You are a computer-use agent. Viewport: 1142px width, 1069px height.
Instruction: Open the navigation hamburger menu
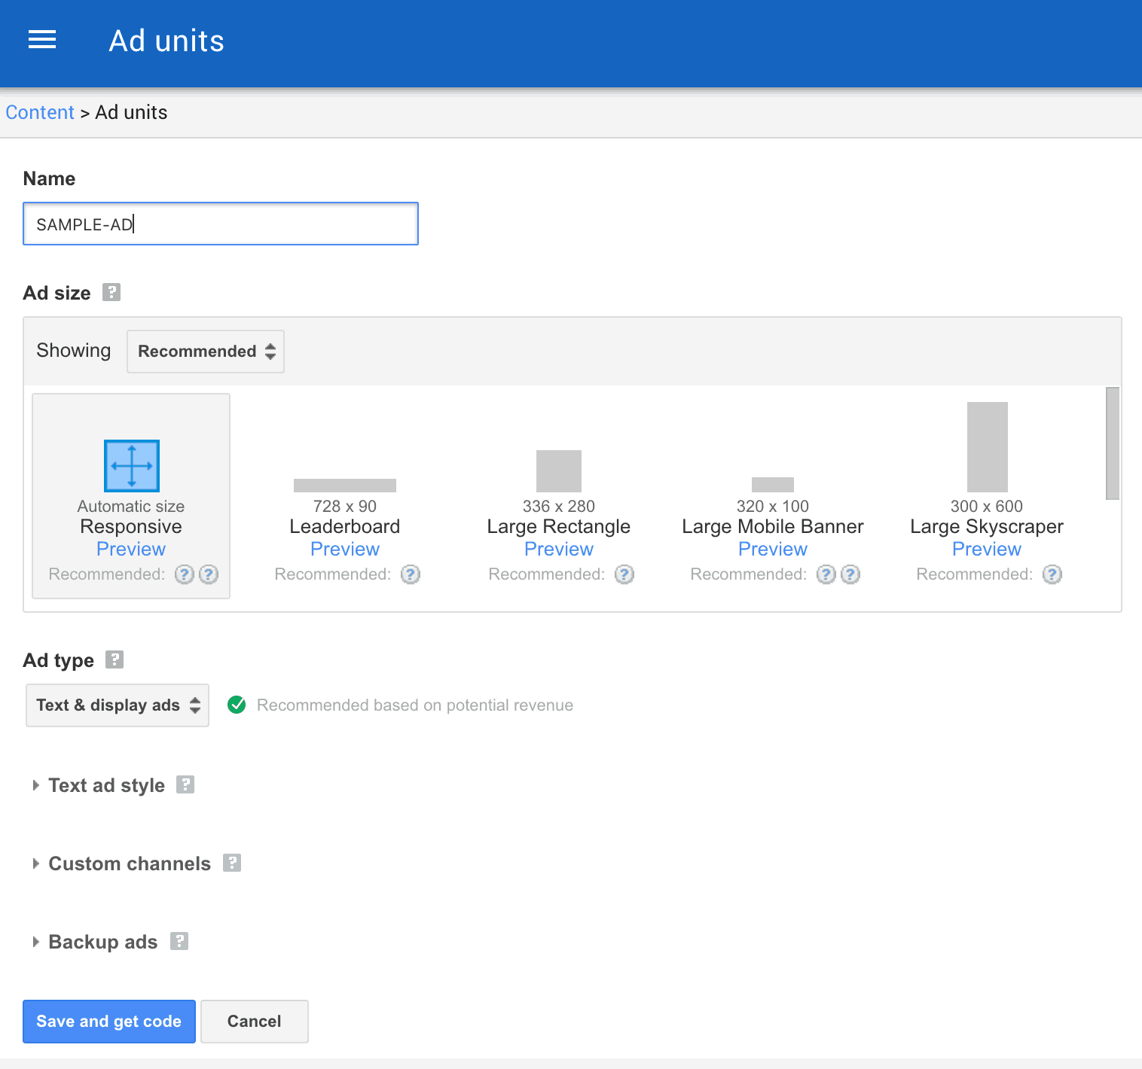[x=41, y=39]
